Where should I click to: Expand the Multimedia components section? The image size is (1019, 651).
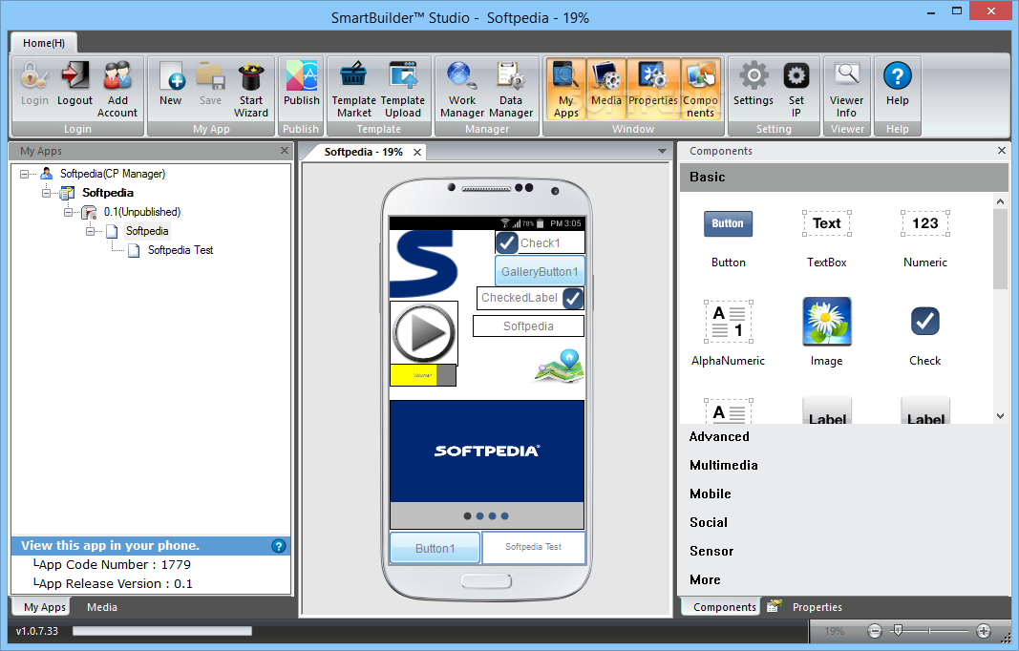[x=723, y=465]
